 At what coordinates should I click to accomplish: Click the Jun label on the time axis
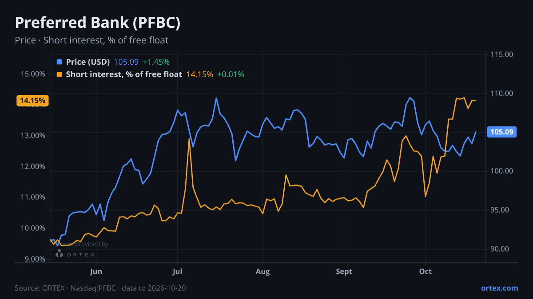(x=96, y=271)
